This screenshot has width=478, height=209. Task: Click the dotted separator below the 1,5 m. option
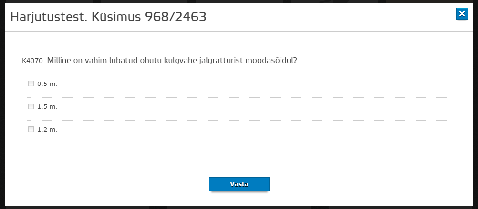(239, 121)
